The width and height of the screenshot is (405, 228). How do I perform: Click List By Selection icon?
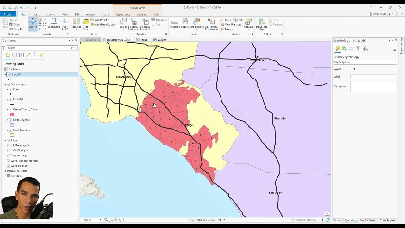pos(22,55)
